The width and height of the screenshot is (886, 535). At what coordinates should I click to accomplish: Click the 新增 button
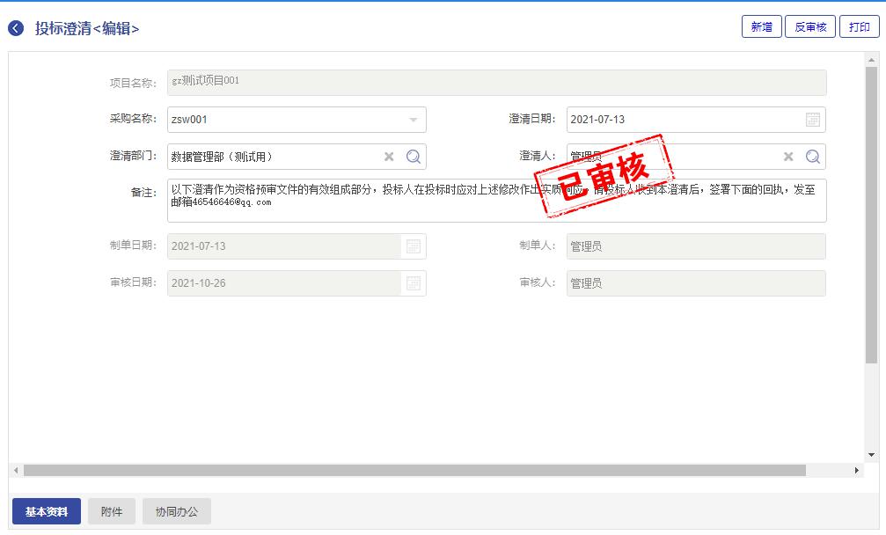[x=761, y=27]
